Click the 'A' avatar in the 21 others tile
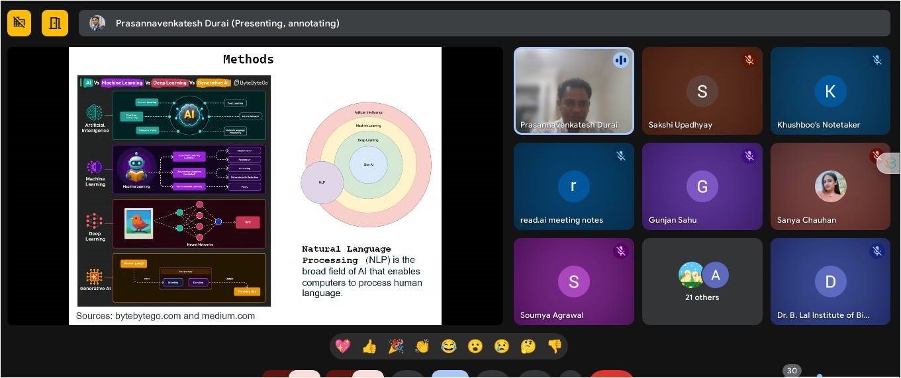 tap(715, 276)
